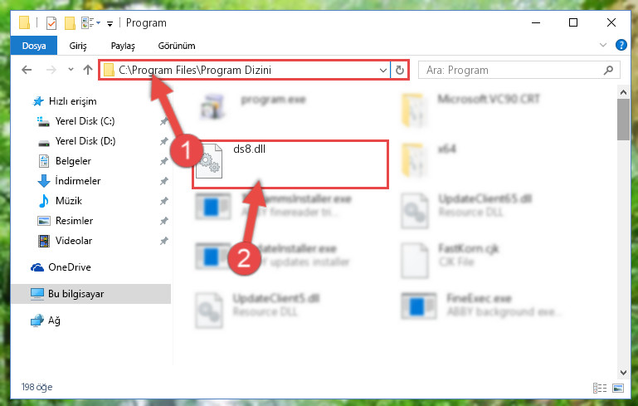Click the Back navigation arrow

coord(27,70)
